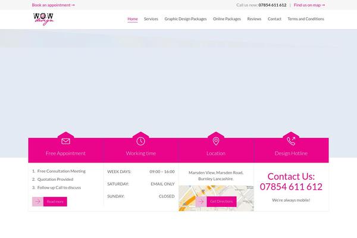The width and height of the screenshot is (357, 238).
Task: Click the SATURDAY label
Action: coord(118,184)
